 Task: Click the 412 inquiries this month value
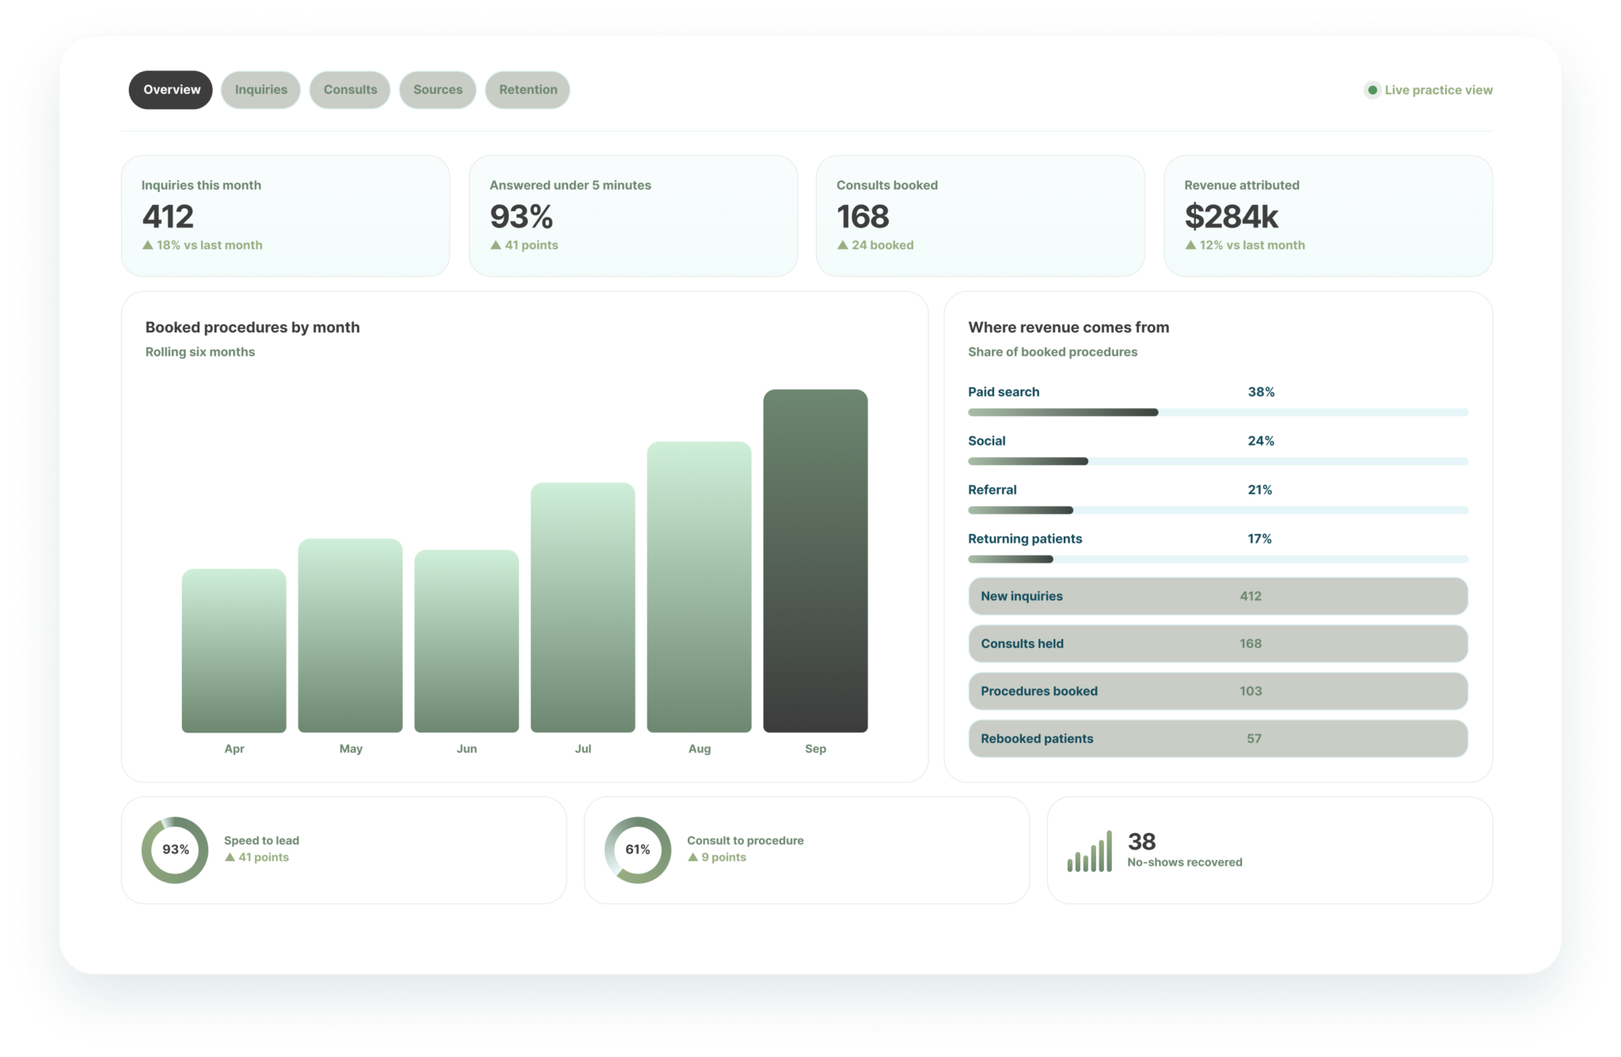[168, 216]
